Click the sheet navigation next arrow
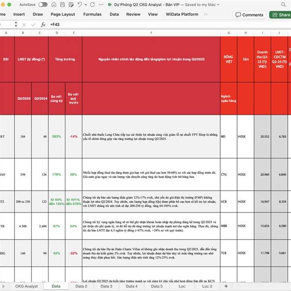The width and height of the screenshot is (291, 291). (3, 286)
